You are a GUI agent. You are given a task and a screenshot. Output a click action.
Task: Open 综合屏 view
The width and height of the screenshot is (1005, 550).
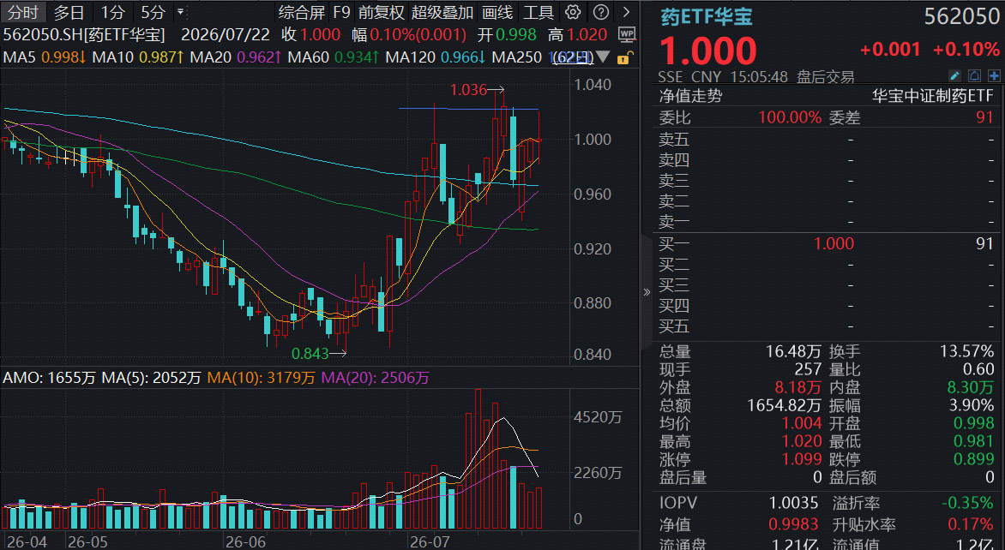tap(302, 11)
